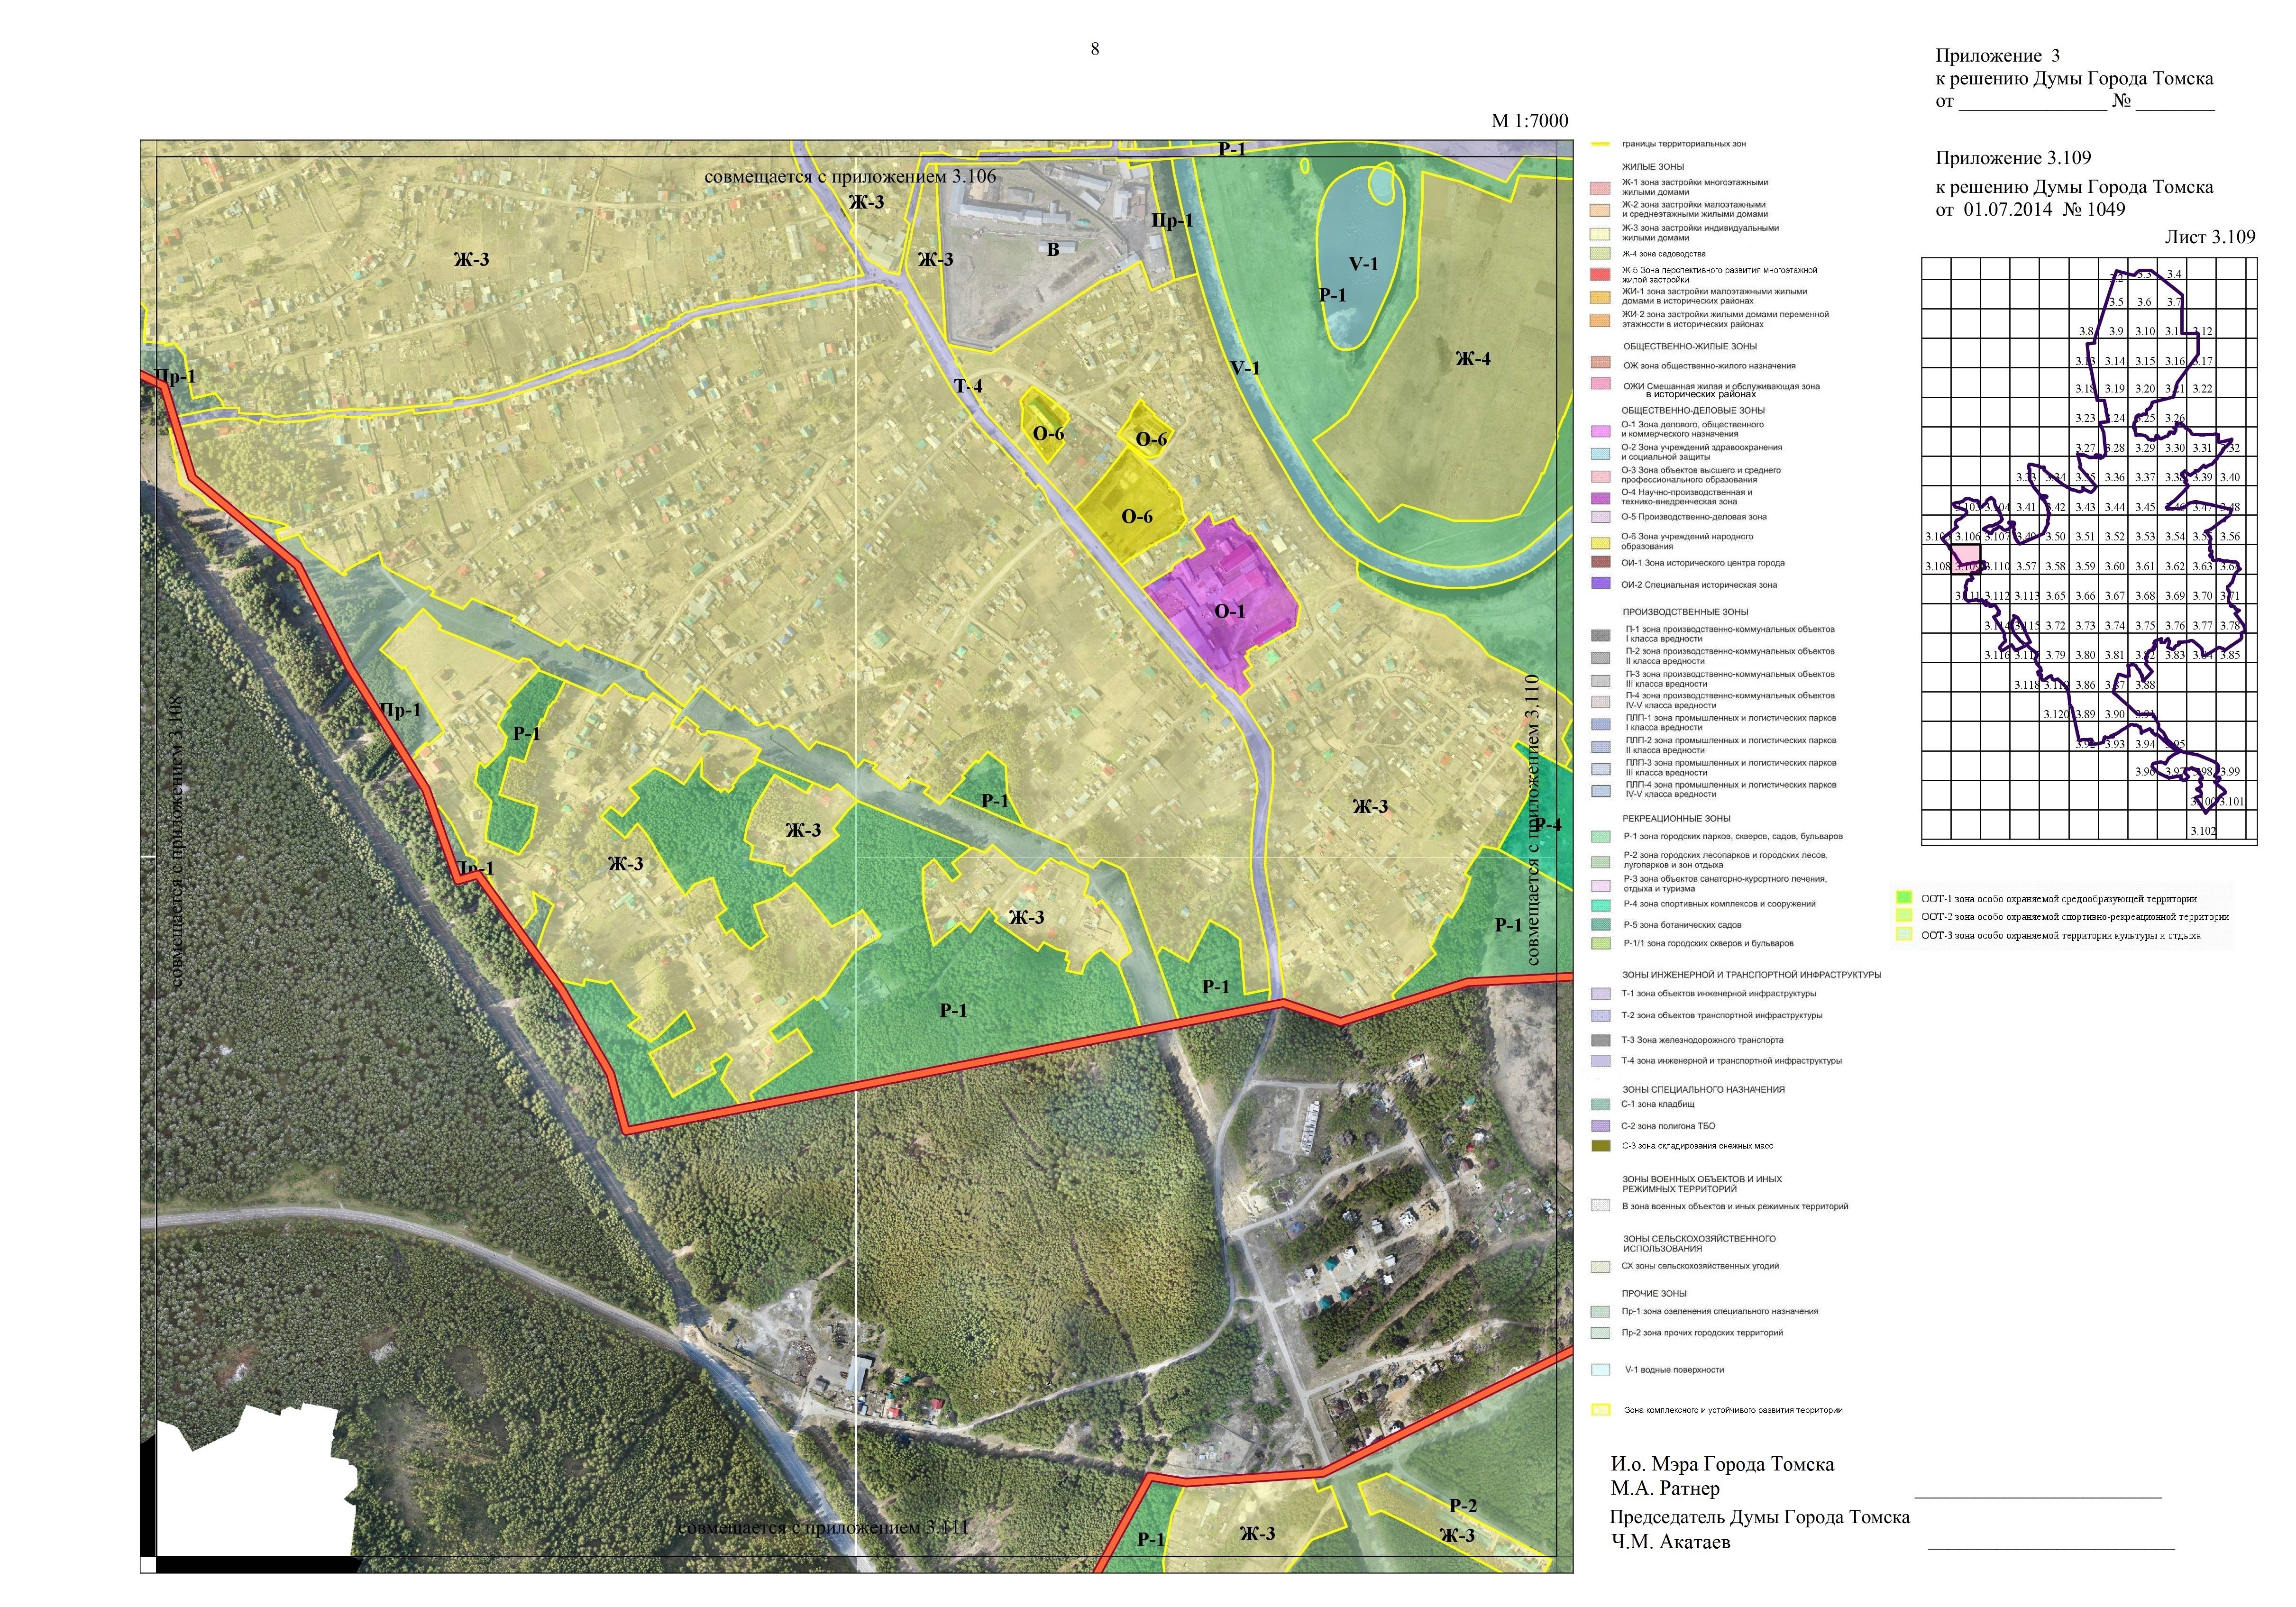
Task: Click the 'совмещается с приложением 3.106' text
Action: 850,177
